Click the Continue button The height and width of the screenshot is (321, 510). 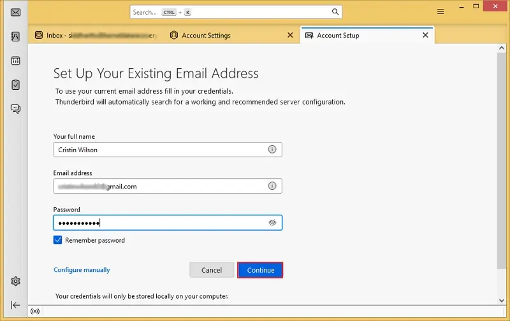coord(260,270)
